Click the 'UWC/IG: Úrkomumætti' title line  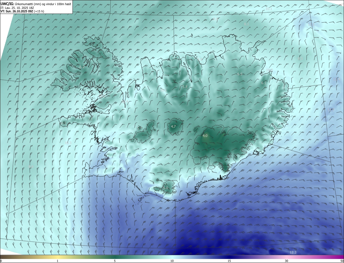tap(36, 4)
